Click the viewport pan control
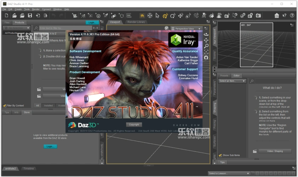 tap(206, 40)
